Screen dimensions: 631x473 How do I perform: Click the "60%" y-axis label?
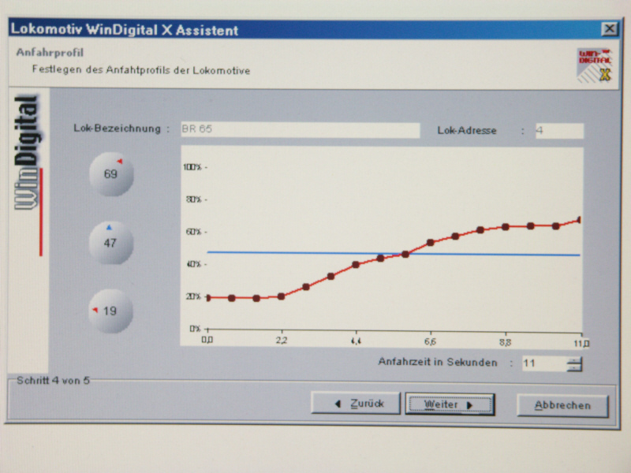click(x=193, y=232)
